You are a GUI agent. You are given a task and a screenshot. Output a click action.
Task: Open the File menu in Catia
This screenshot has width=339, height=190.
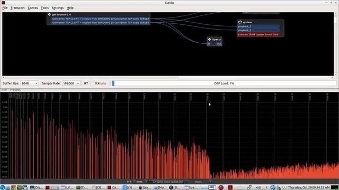5,8
